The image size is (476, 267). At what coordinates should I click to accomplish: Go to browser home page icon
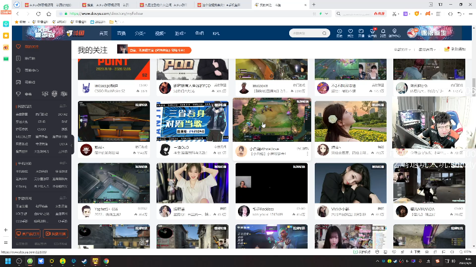point(49,14)
